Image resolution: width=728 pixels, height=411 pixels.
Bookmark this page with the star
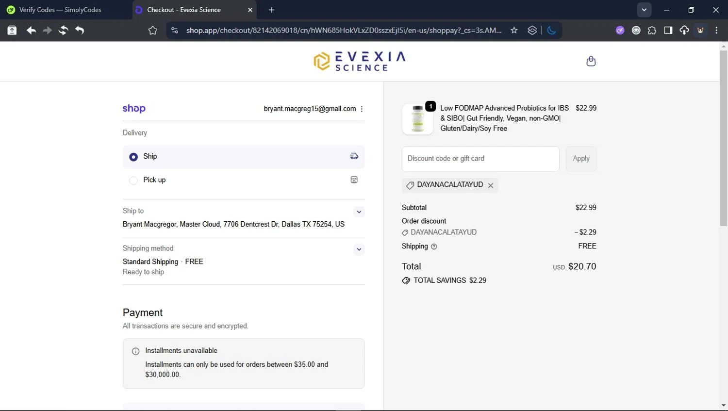514,31
